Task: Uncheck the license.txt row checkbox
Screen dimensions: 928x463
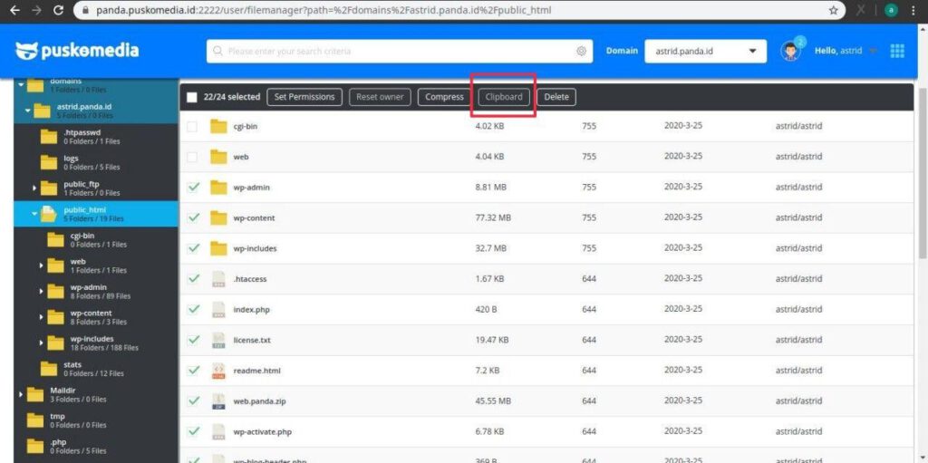Action: (x=193, y=341)
